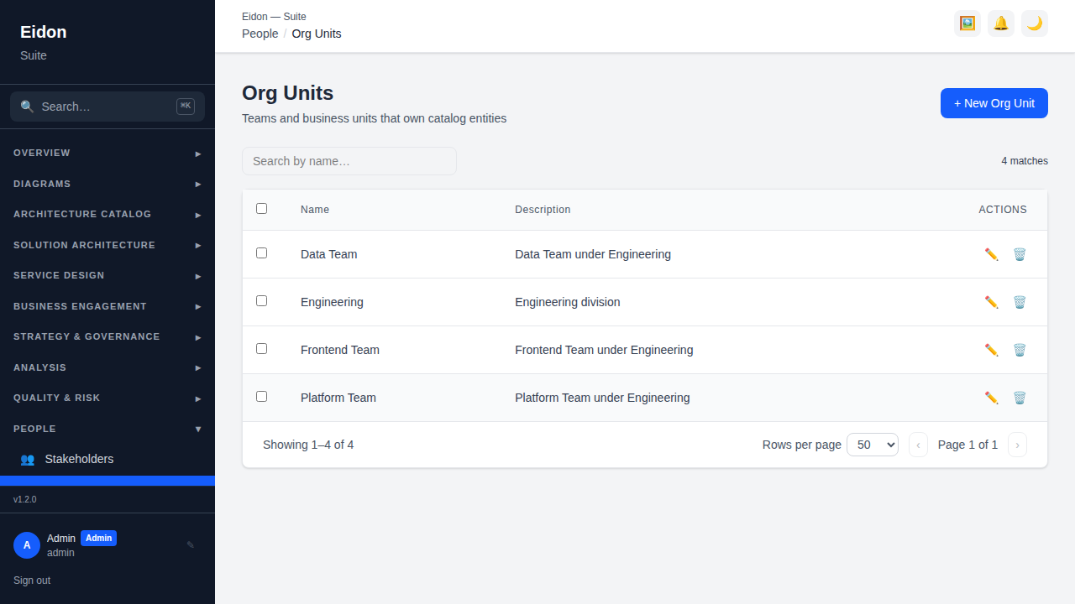Screen dimensions: 1075x604
Task: Click the Admin role badge
Action: pyautogui.click(x=98, y=538)
